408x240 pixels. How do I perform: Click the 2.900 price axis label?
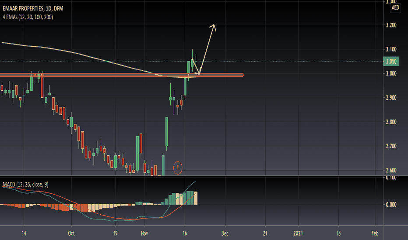[391, 98]
